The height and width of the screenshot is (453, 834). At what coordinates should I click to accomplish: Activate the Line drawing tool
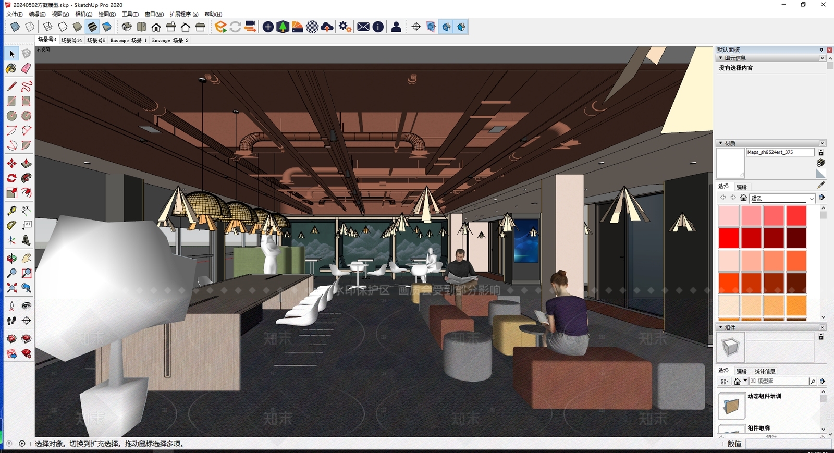click(x=11, y=86)
